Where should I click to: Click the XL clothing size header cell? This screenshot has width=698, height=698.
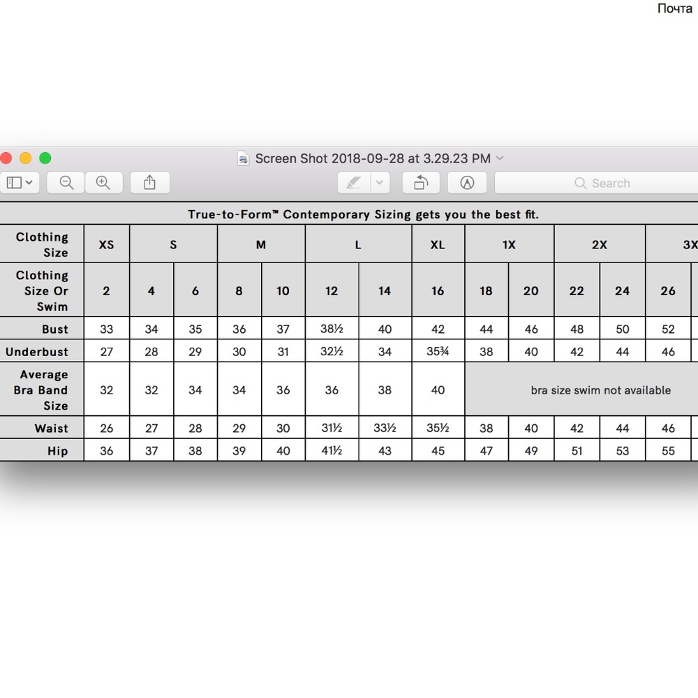[x=438, y=244]
